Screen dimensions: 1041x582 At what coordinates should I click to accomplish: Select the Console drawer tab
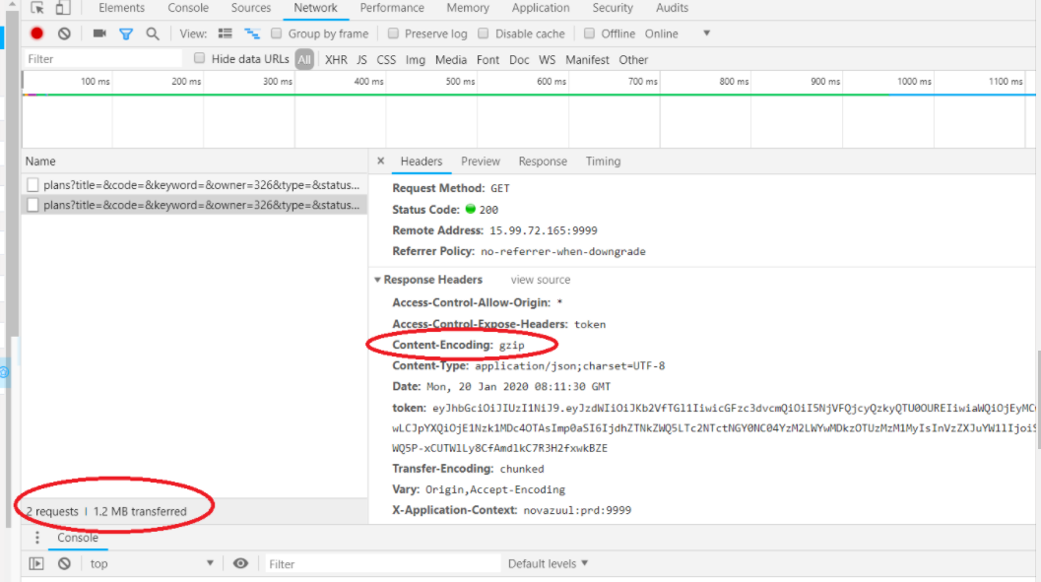78,538
